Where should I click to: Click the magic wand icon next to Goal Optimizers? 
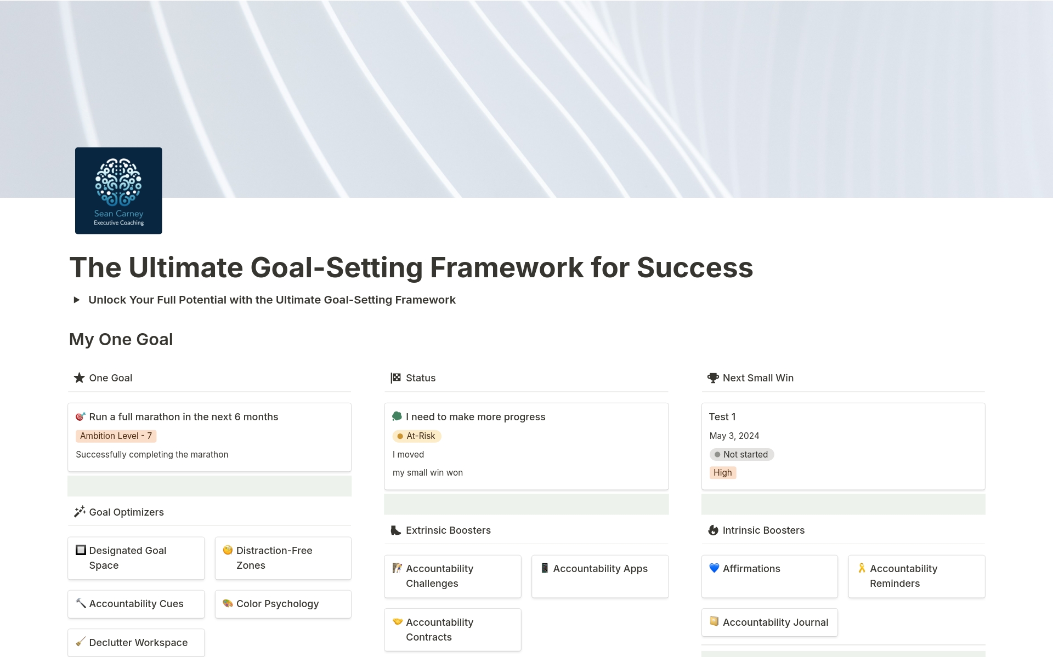pyautogui.click(x=79, y=512)
